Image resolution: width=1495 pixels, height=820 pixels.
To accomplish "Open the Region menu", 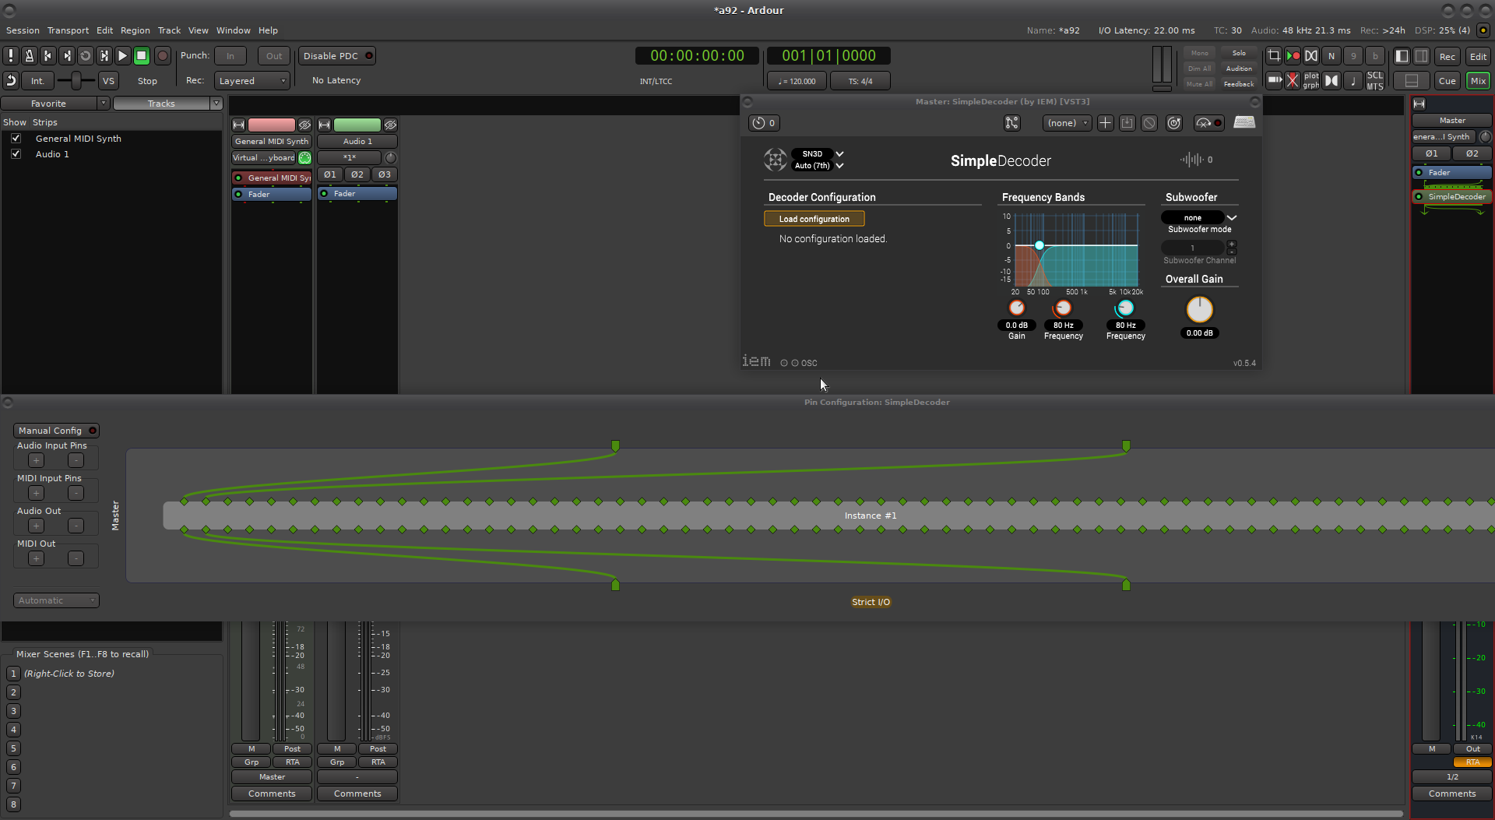I will click(135, 30).
